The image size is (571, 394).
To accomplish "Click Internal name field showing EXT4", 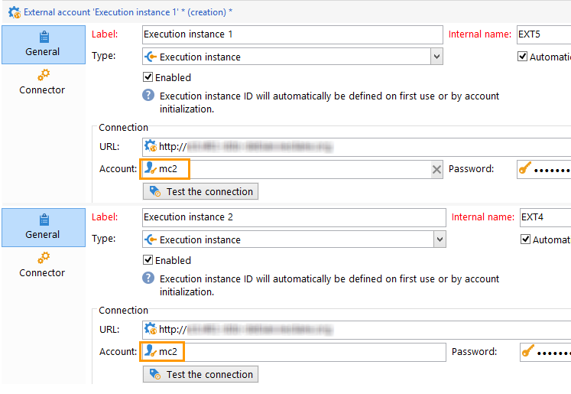I will [544, 217].
